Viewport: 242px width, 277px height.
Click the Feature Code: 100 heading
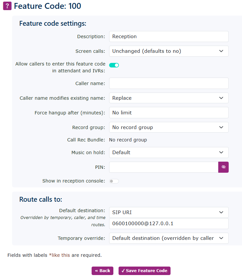[47, 6]
